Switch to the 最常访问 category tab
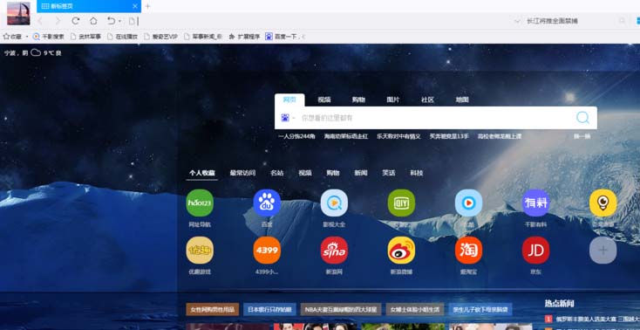This screenshot has height=330, width=640. [242, 173]
